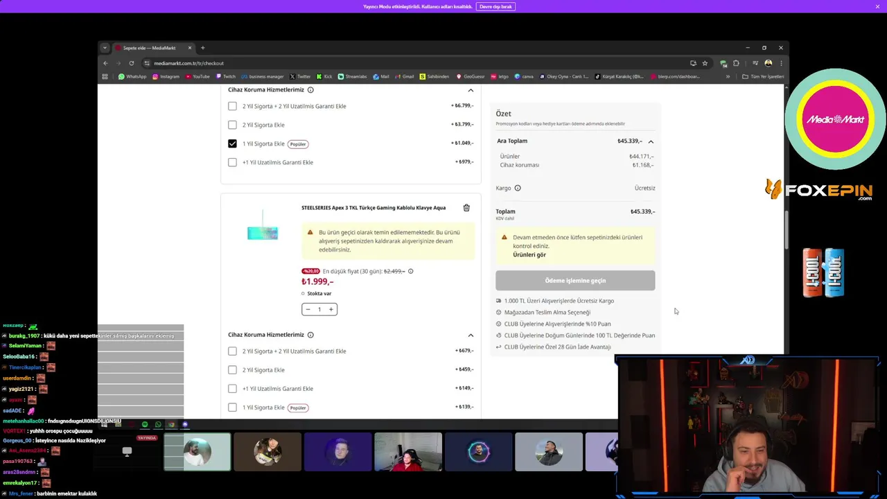Check the +979 '+1 Yıl Uzatılmış Garanti Ekle' option
Image resolution: width=887 pixels, height=499 pixels.
pos(232,162)
